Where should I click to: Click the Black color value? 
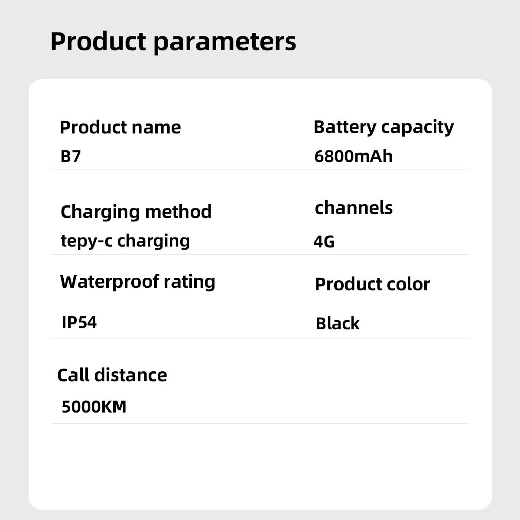point(338,324)
